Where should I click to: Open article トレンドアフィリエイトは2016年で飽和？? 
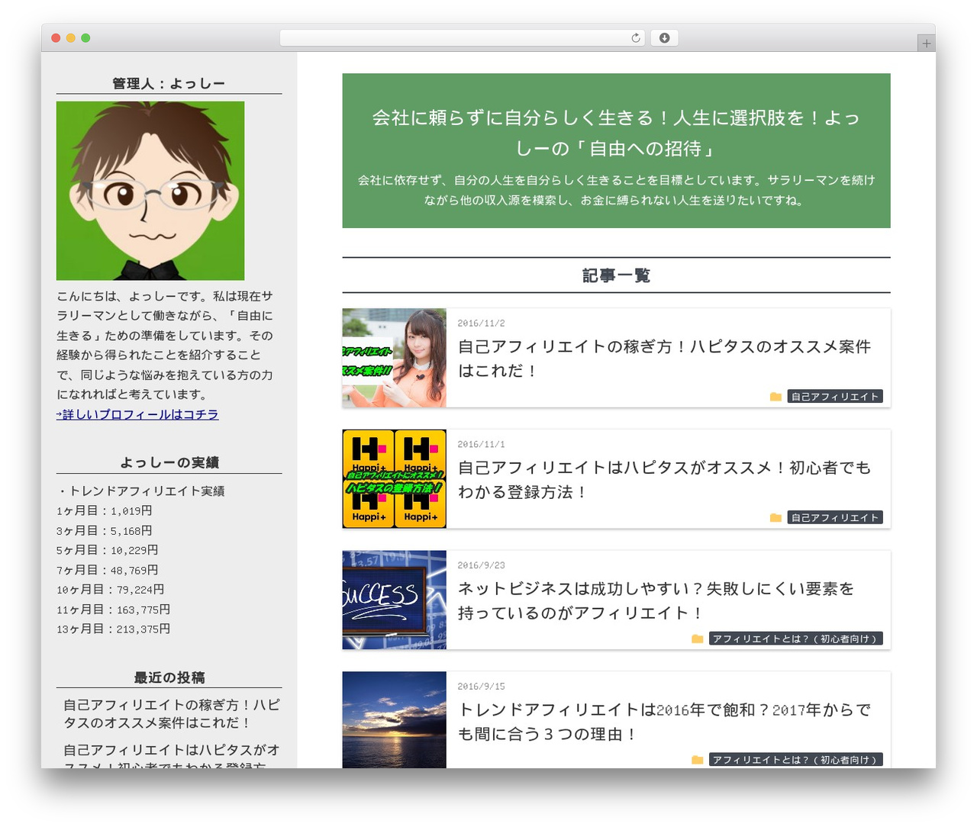[x=664, y=722]
